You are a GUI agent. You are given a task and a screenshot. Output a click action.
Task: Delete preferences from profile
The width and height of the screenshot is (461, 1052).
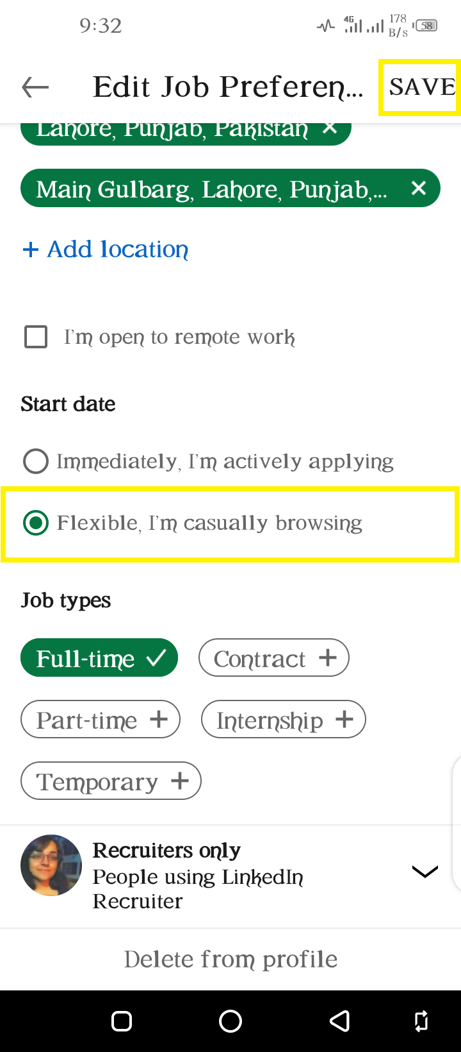[x=230, y=959]
